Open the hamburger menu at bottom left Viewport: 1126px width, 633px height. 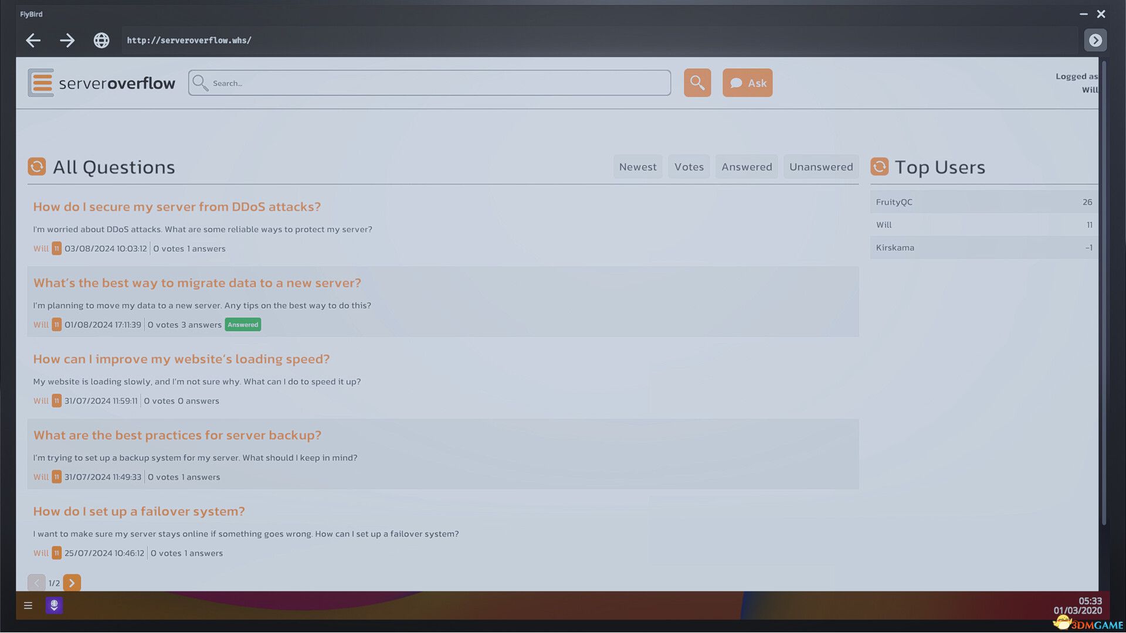28,605
